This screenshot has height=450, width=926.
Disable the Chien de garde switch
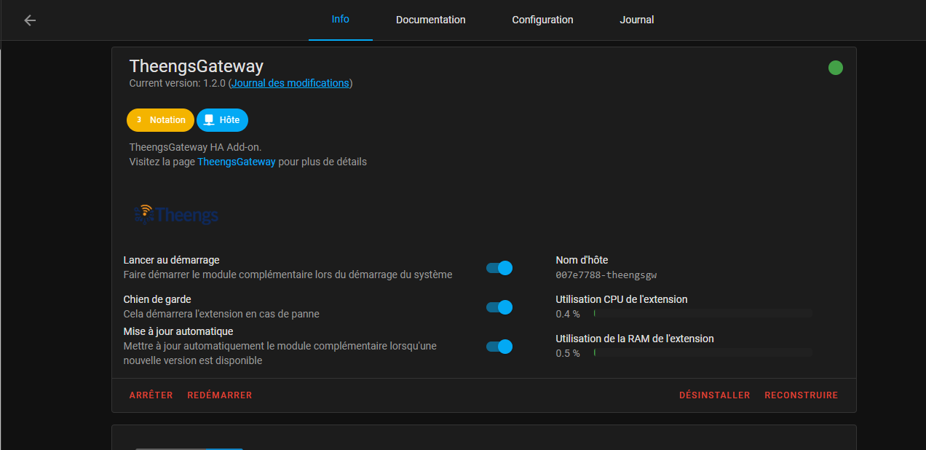(499, 307)
